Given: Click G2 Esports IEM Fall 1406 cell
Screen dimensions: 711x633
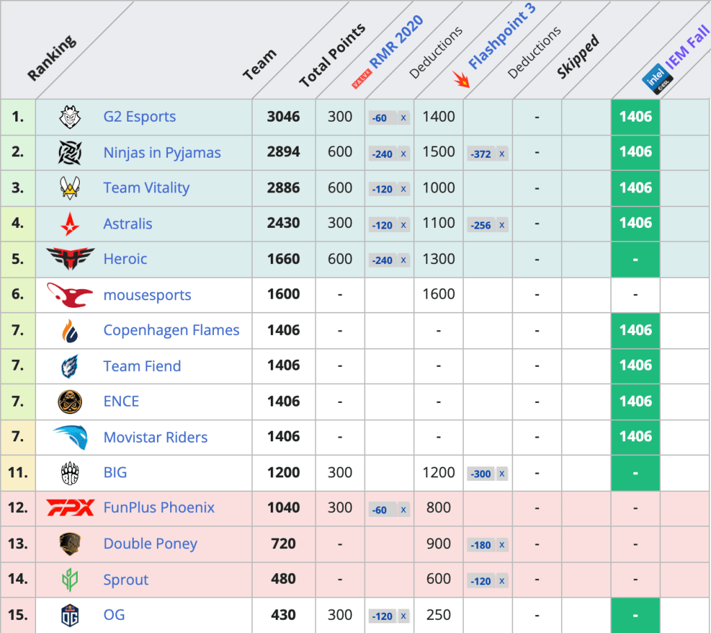Looking at the screenshot, I should (636, 117).
